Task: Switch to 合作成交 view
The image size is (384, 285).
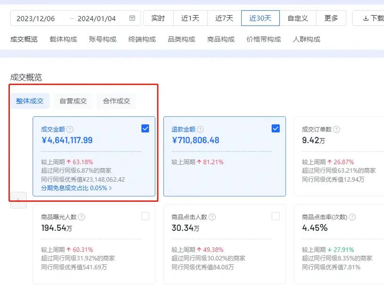Action: (116, 101)
